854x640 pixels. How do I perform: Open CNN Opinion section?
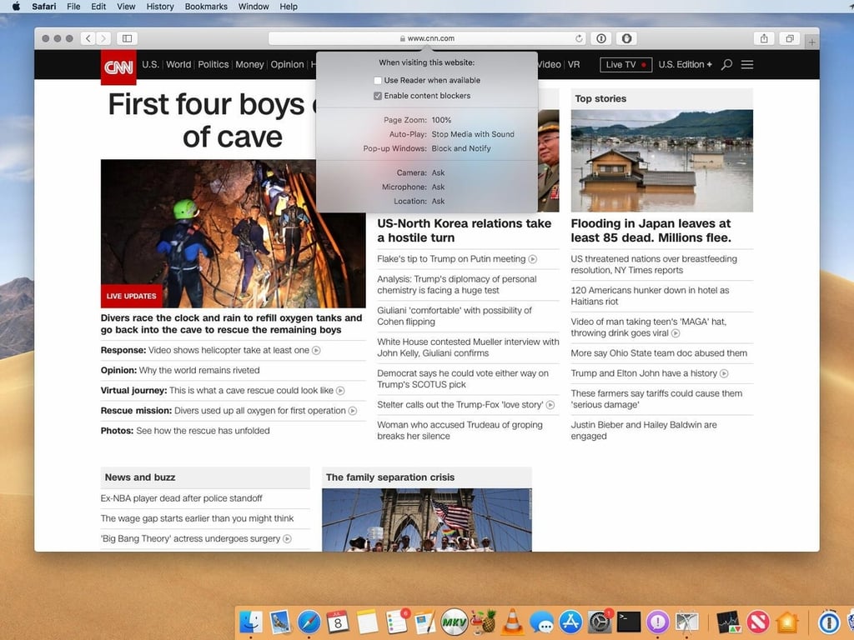pos(287,65)
